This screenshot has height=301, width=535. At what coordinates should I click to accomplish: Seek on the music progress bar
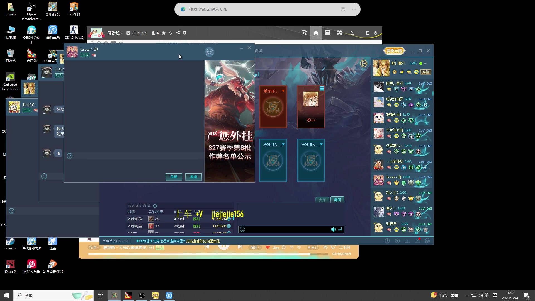coord(208,254)
